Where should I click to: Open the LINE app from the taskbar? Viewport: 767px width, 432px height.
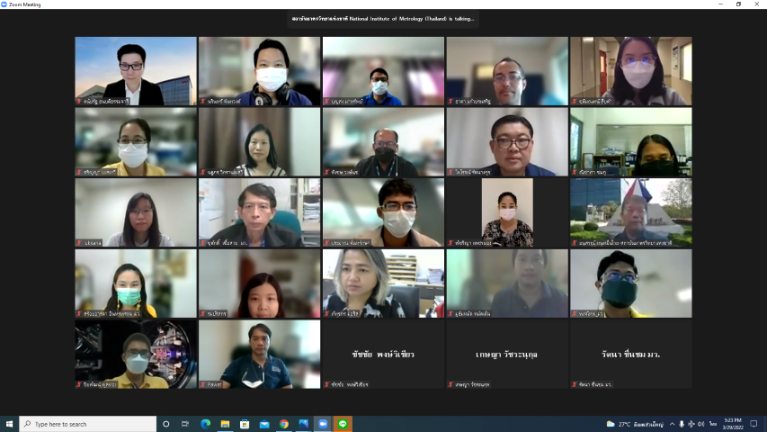click(343, 424)
